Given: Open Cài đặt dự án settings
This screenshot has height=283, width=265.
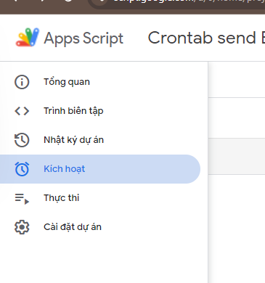Looking at the screenshot, I should 100,227.
